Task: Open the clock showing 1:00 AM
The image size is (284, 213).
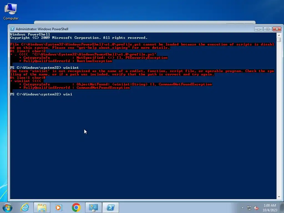Action: point(270,207)
